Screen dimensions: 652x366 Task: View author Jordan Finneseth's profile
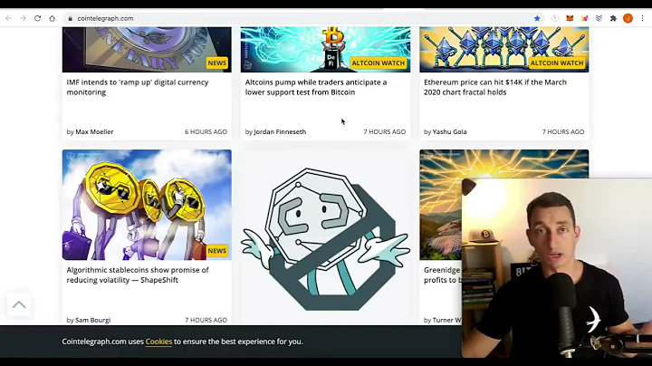tap(280, 132)
